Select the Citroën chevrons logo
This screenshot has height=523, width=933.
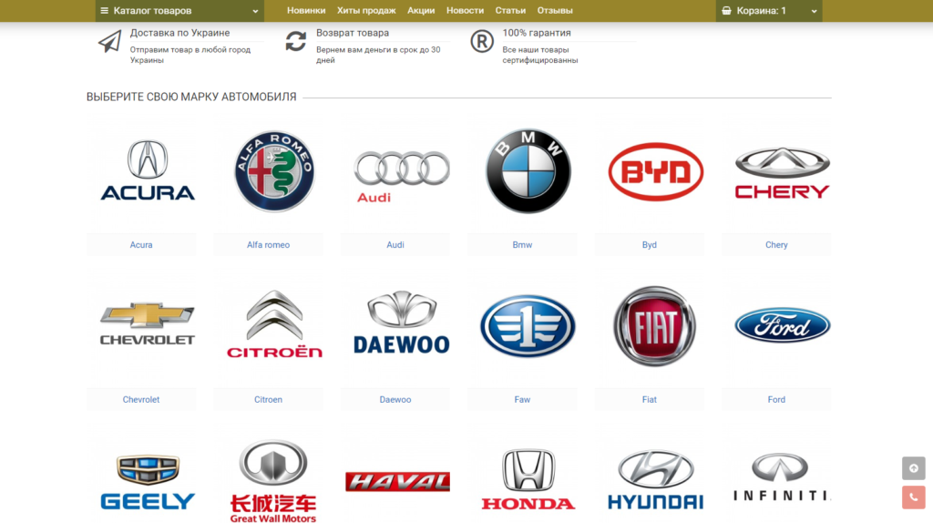tap(274, 324)
